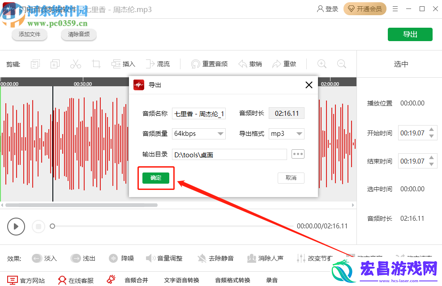Screen dimensions: 442x286
Task: Open the 登录 login link
Action: click(327, 9)
